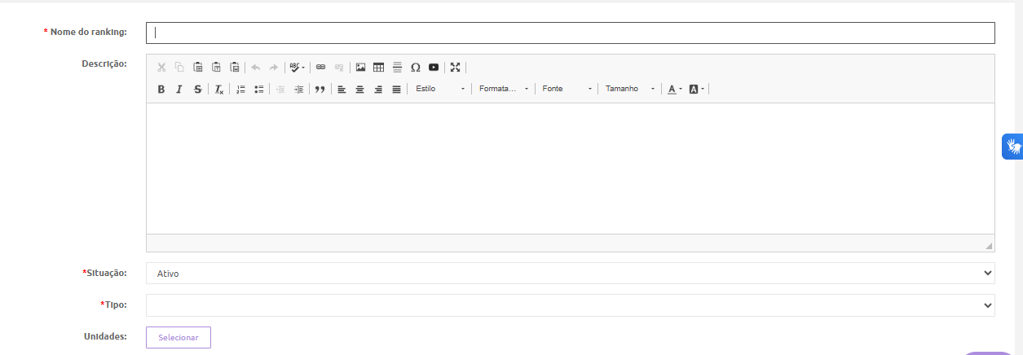Open the text color picker
Viewport: 1023px width, 355px height.
tap(674, 89)
